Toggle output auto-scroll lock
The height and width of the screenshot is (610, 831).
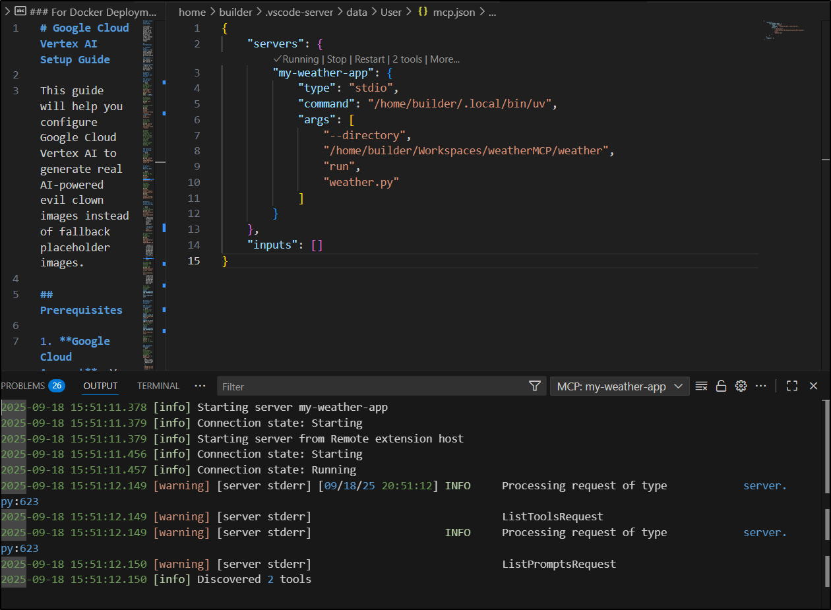(x=722, y=386)
